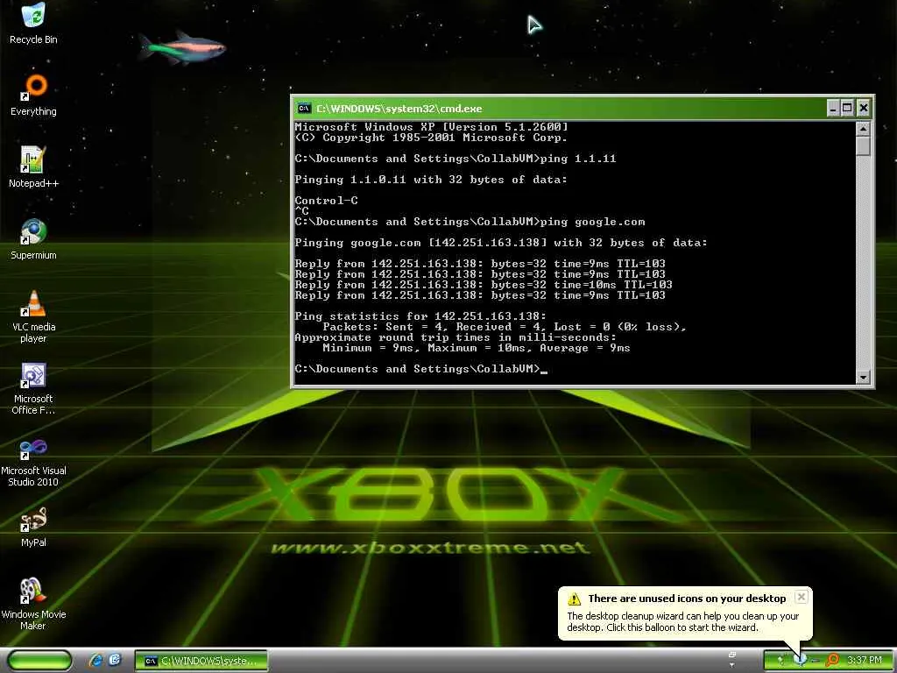
Task: Launch Internet Explorer from Quick Launch
Action: pyautogui.click(x=95, y=661)
